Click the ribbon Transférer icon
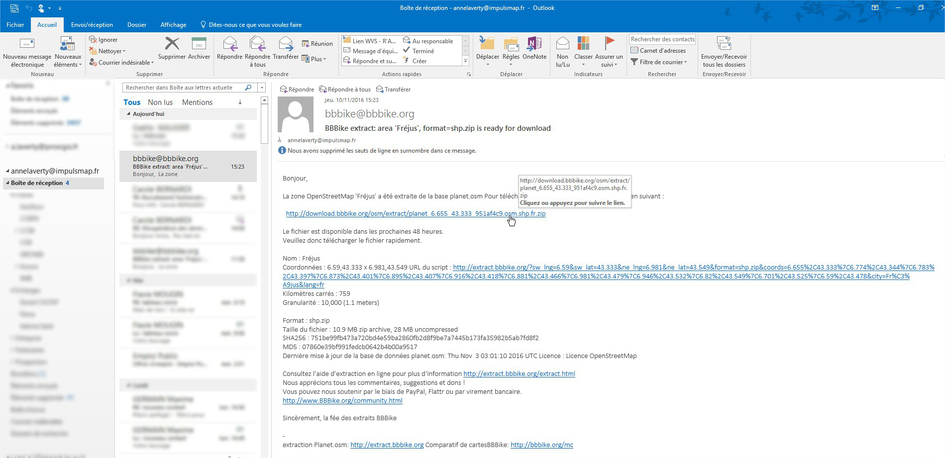 (286, 48)
